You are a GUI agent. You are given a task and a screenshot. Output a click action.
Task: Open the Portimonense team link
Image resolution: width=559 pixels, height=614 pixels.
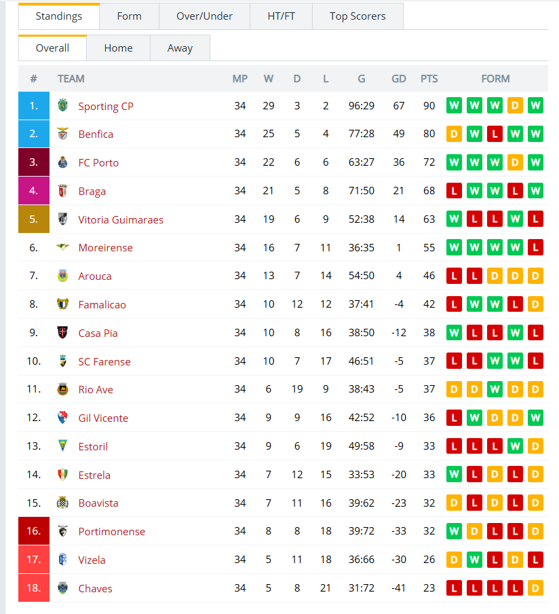pyautogui.click(x=111, y=531)
